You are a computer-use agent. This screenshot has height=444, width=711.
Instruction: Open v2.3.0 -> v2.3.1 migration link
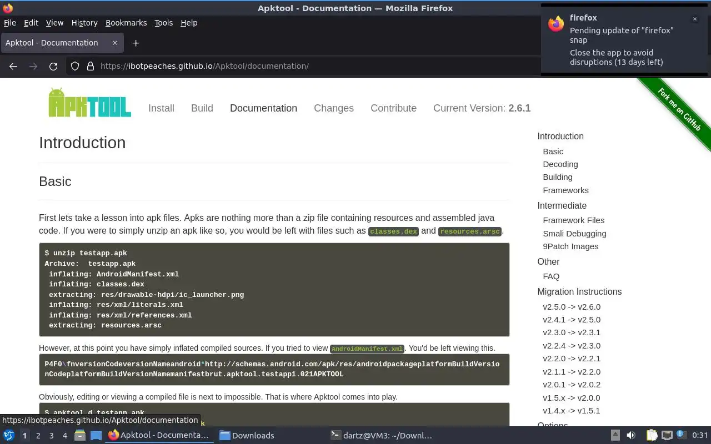(x=572, y=332)
